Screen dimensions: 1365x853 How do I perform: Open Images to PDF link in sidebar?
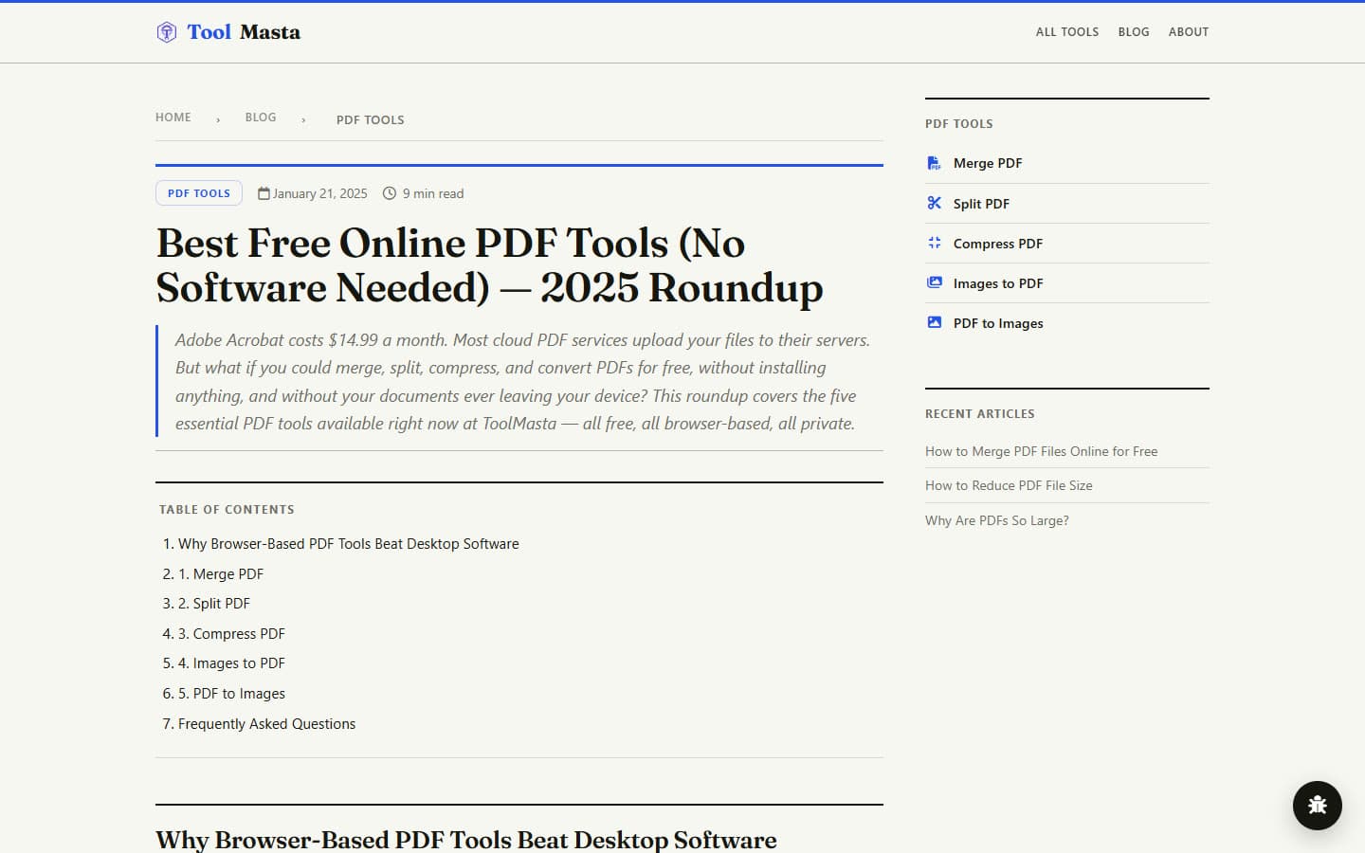click(x=998, y=283)
